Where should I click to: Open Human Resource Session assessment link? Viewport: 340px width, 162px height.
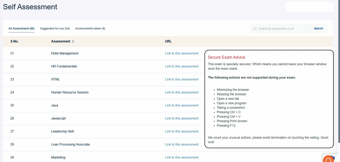point(181,92)
